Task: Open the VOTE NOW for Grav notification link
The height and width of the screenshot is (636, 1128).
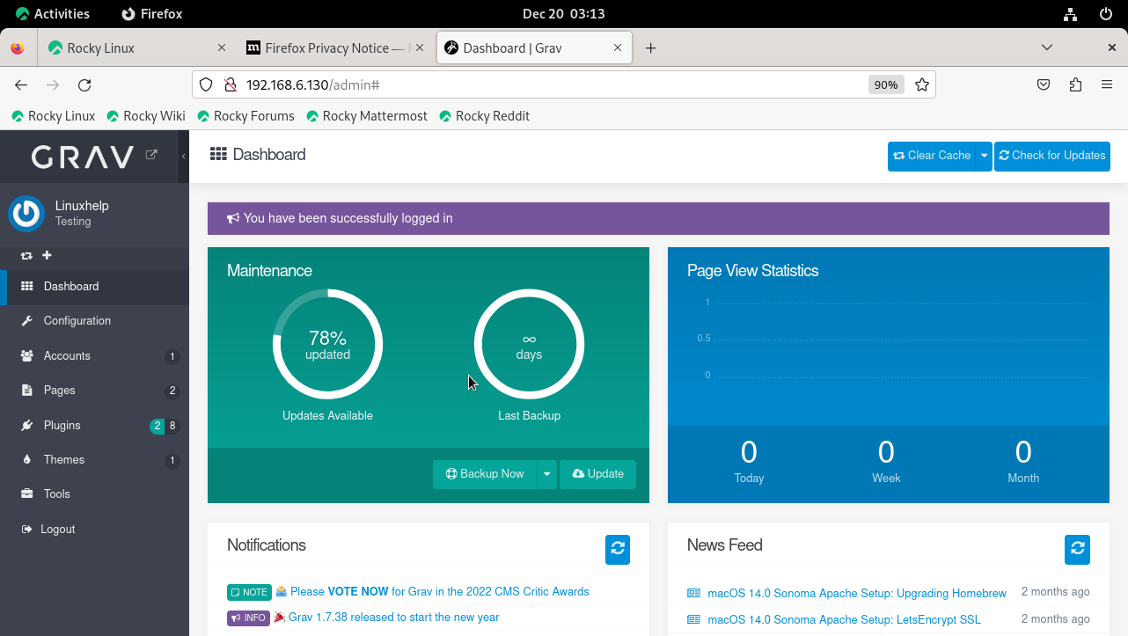Action: 440,592
